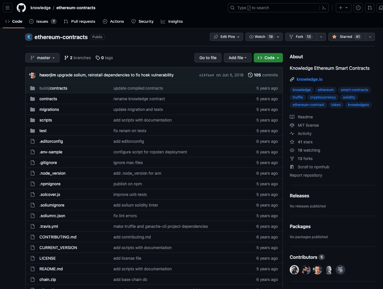The width and height of the screenshot is (383, 289).
Task: Click the Go to file button
Action: [208, 58]
